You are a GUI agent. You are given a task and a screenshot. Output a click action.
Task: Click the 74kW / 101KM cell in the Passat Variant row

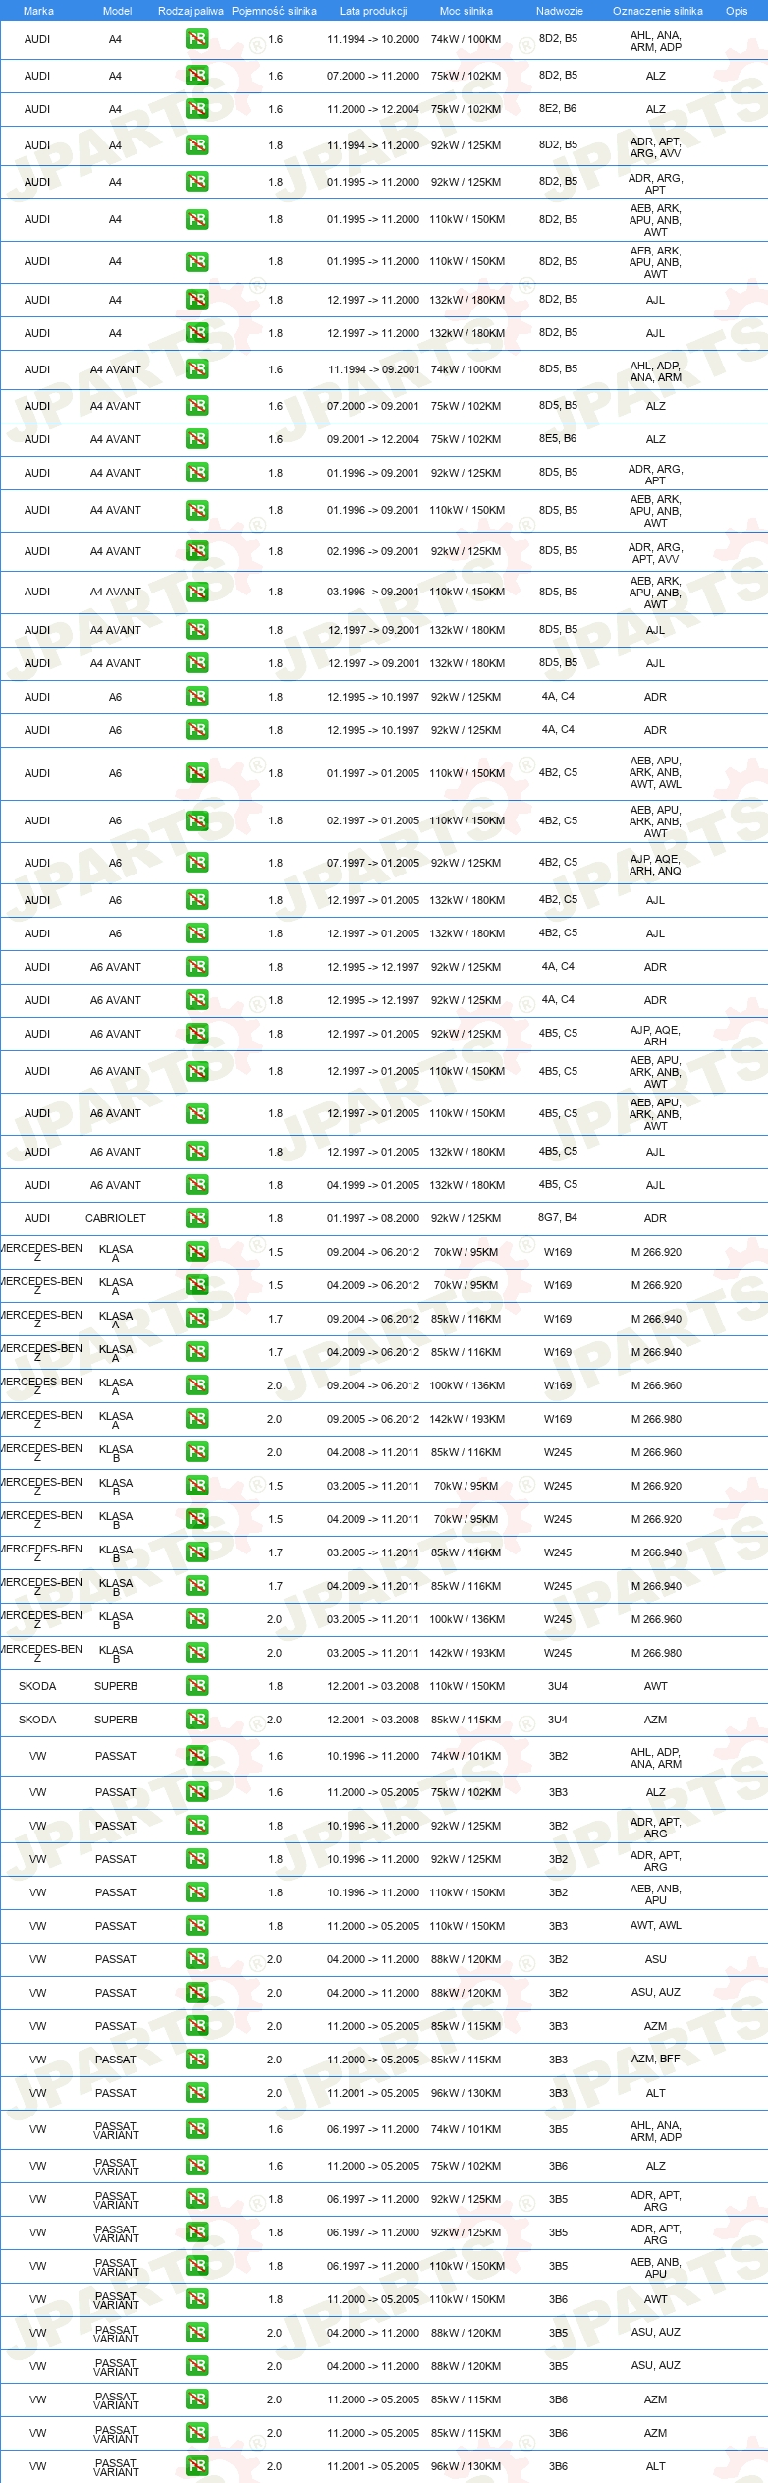point(466,2129)
